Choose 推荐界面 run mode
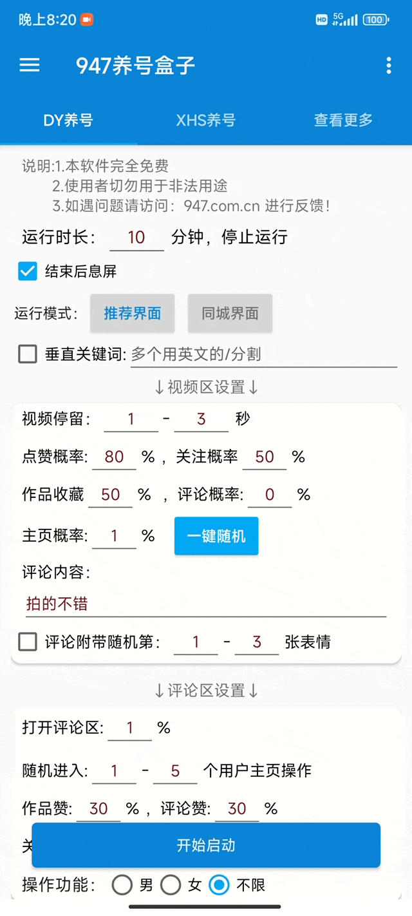This screenshot has width=412, height=916. [x=133, y=314]
